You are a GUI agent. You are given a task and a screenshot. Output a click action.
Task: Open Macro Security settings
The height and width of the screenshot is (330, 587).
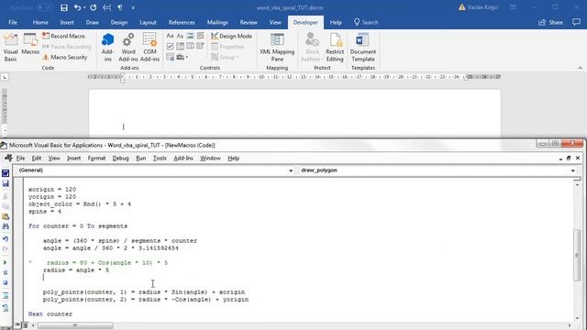point(65,57)
